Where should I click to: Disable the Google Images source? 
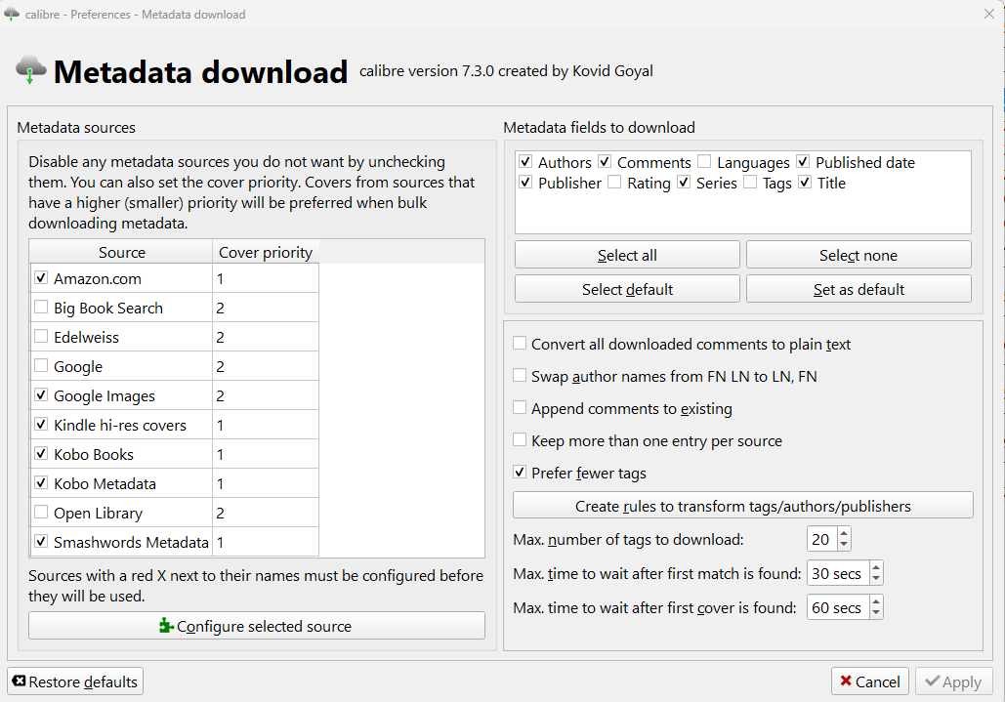coord(41,395)
